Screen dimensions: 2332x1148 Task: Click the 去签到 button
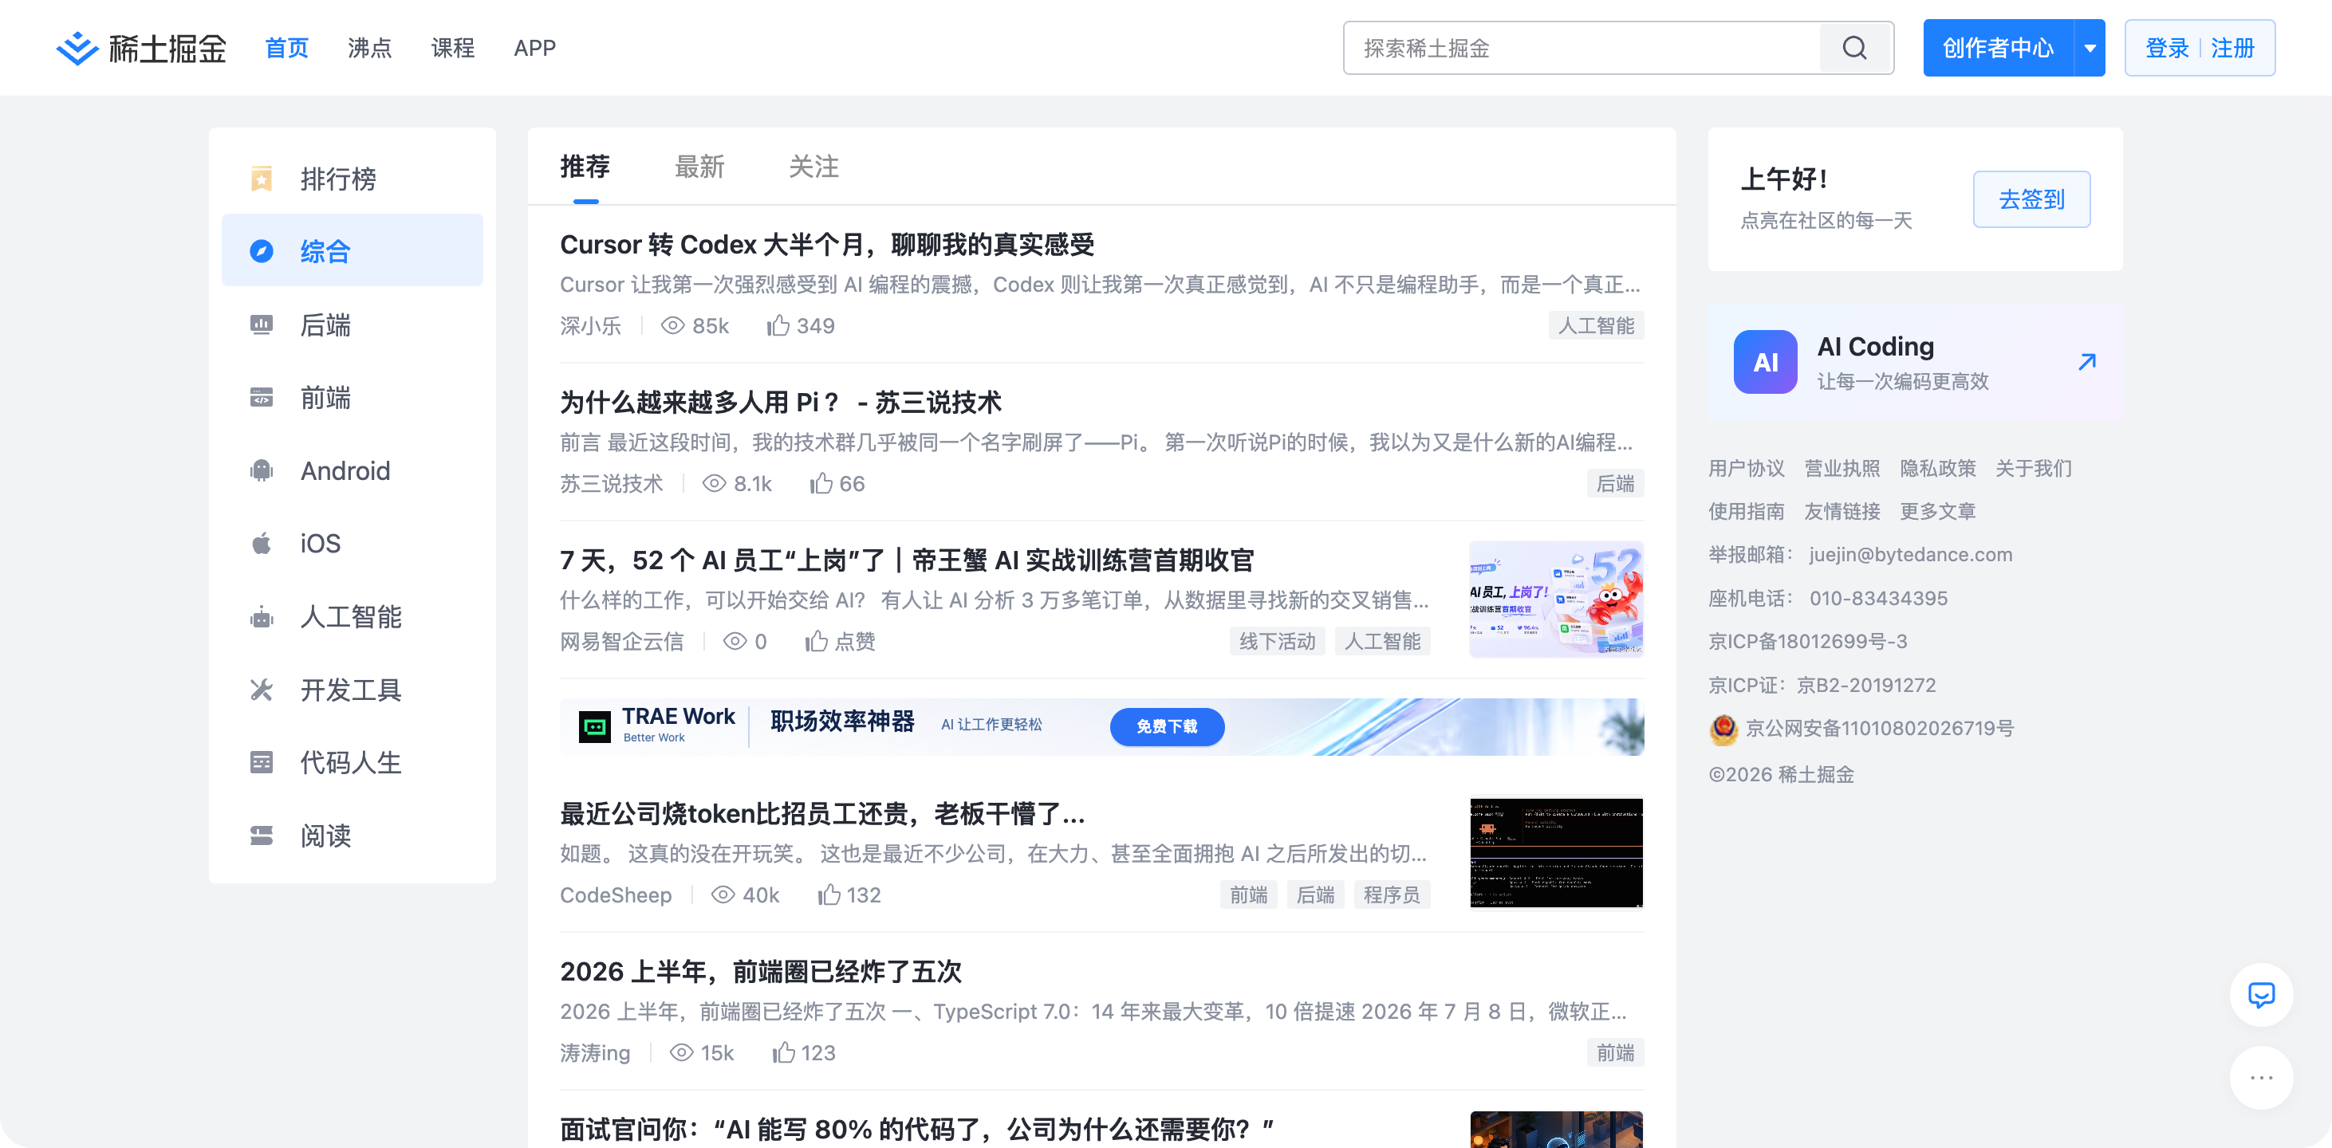tap(2031, 199)
